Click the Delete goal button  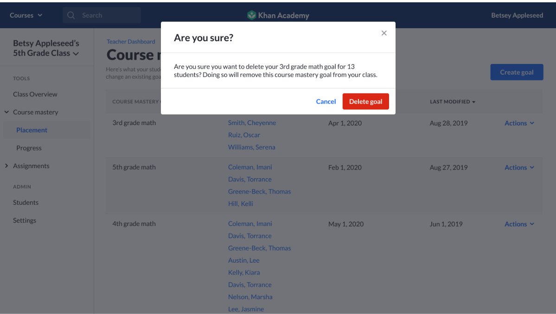[x=365, y=101]
